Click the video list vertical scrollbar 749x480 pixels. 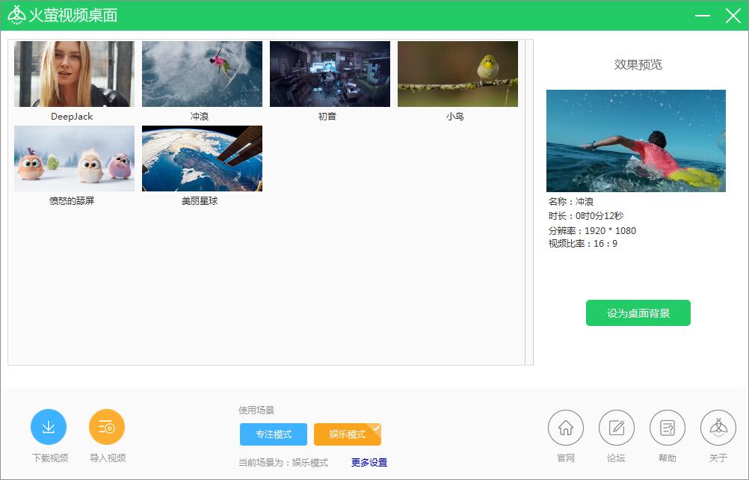(528, 202)
